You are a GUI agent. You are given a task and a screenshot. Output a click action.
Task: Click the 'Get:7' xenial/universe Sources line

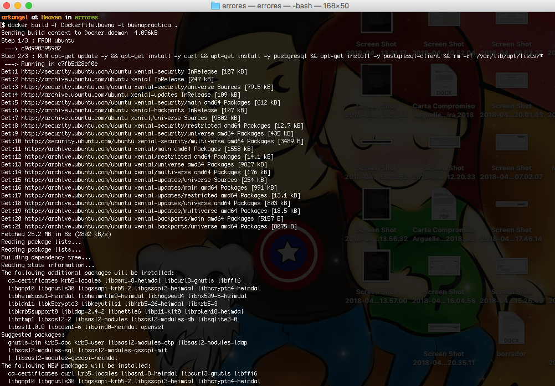pos(121,118)
